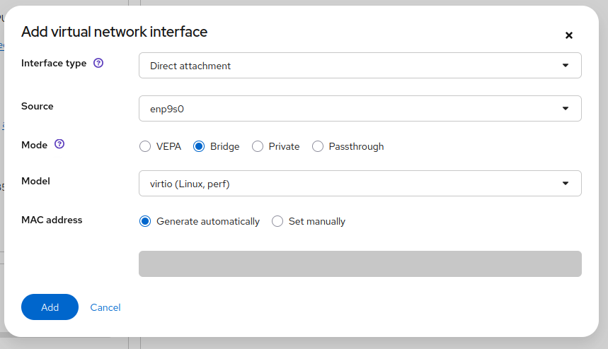
Task: Choose Passthrough as the mode
Action: [318, 147]
